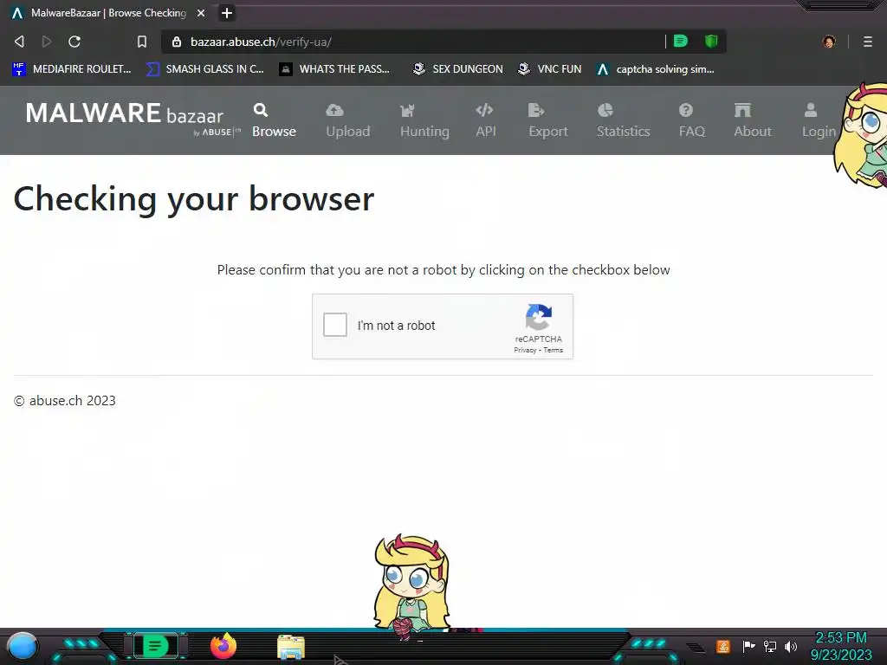The image size is (887, 665).
Task: Launch Firefox from the taskbar
Action: pos(223,646)
